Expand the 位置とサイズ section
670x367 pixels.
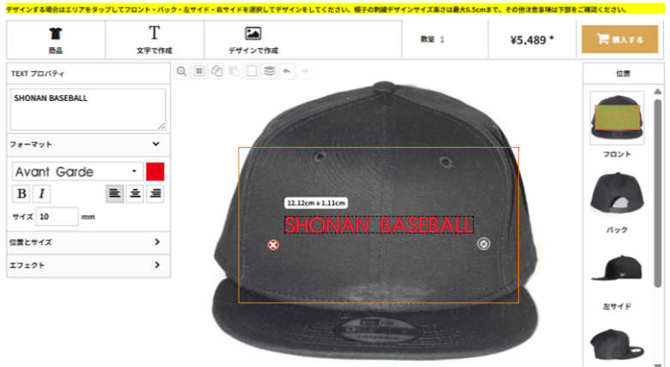point(88,242)
